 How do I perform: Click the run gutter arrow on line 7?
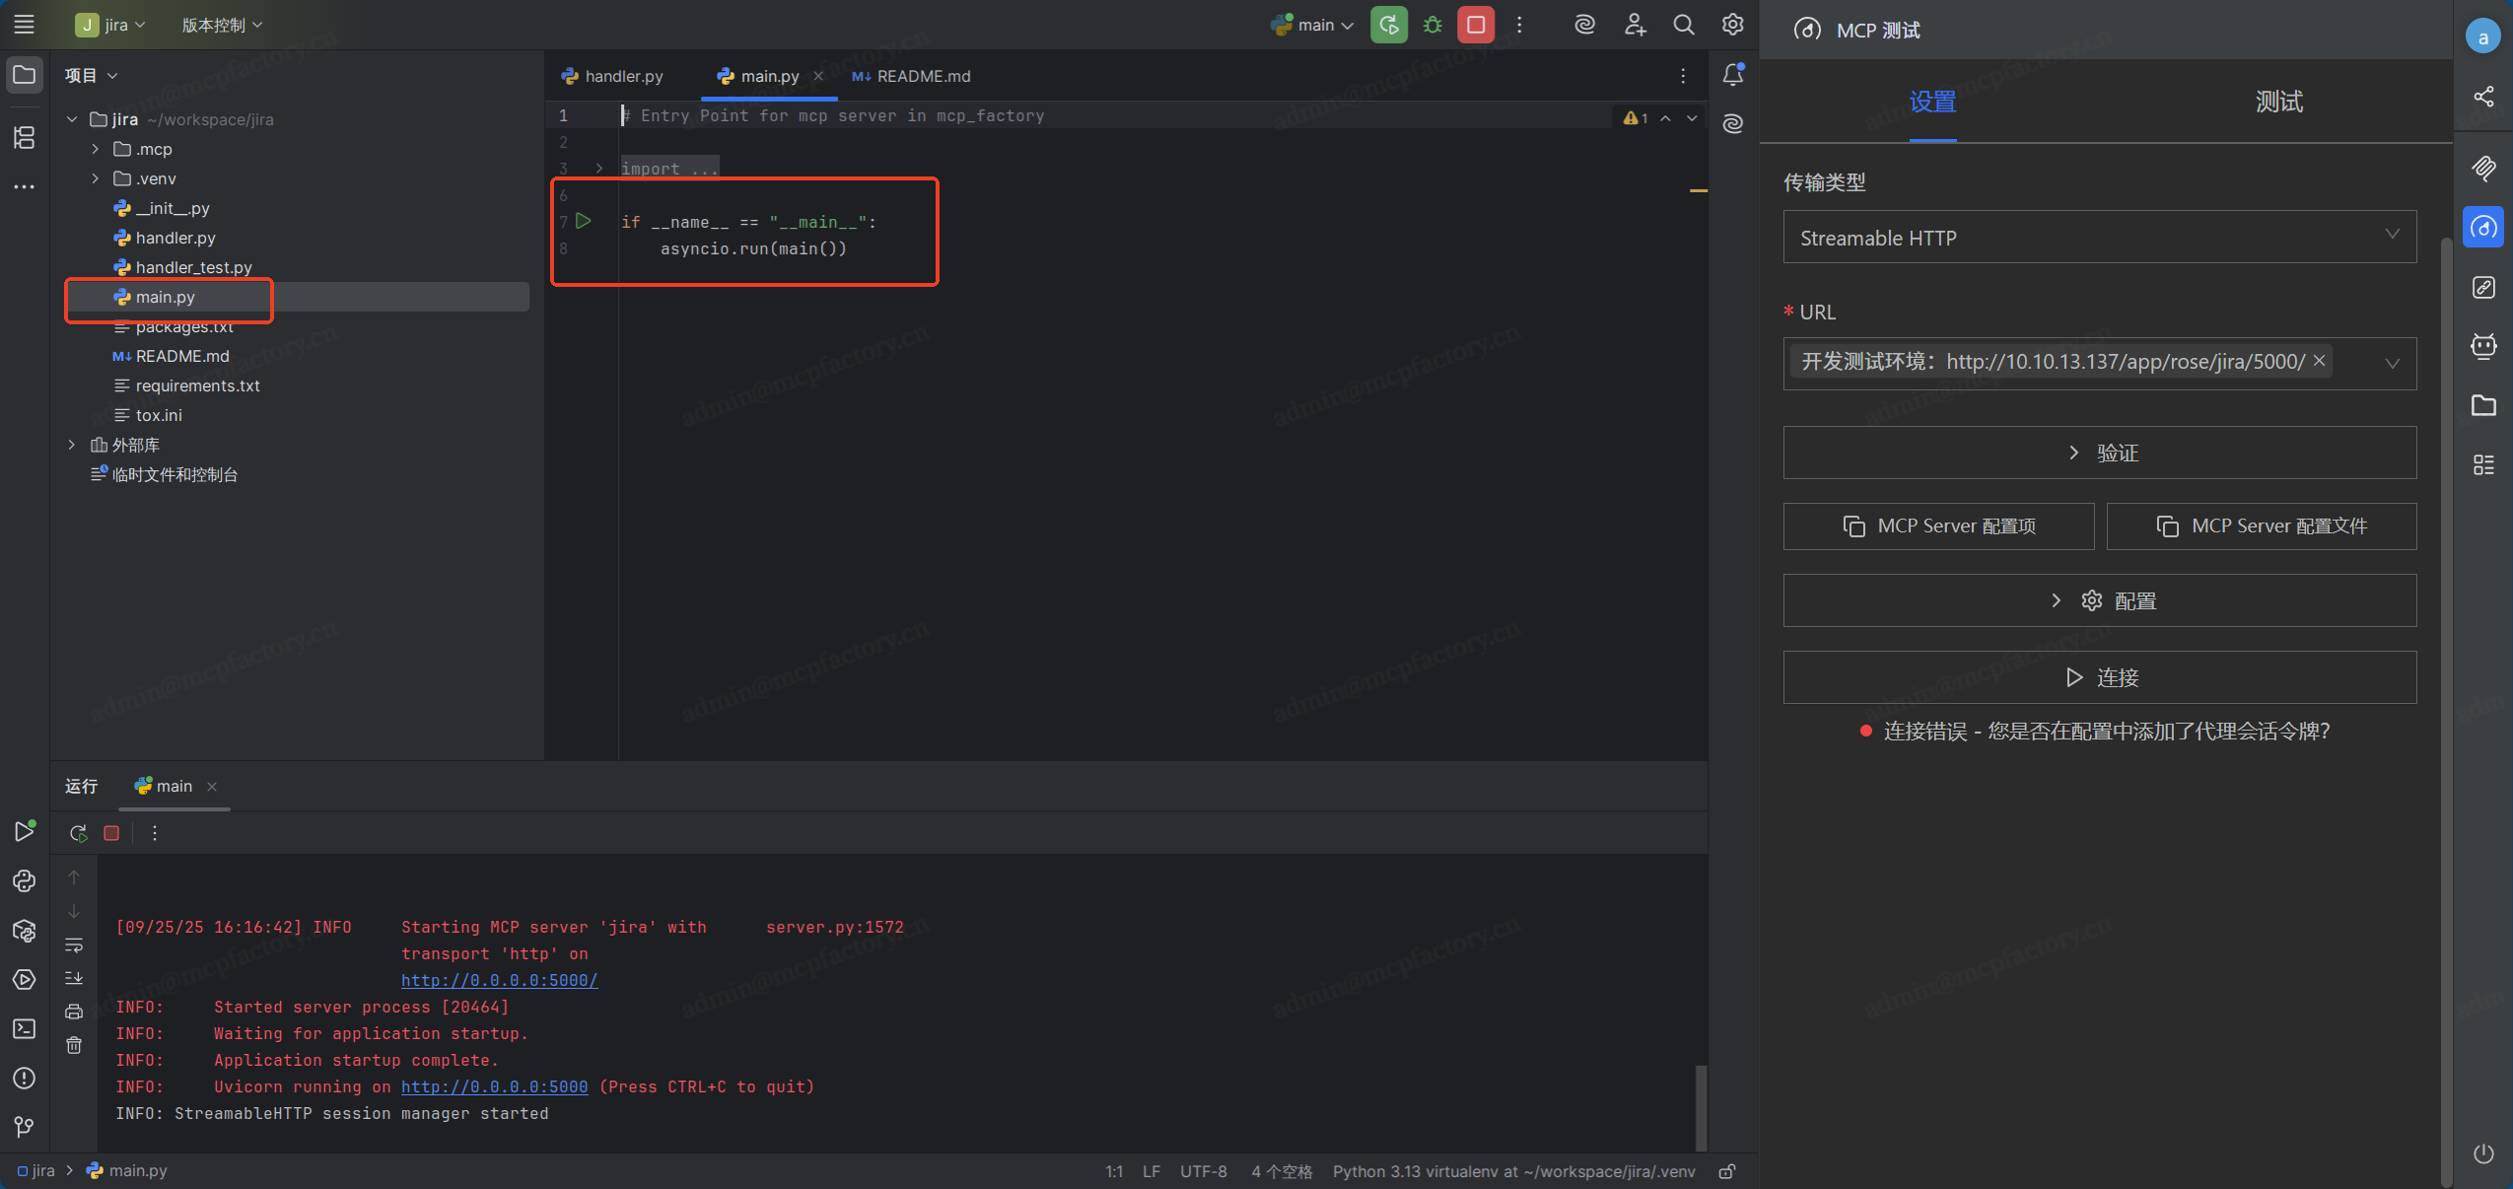(584, 221)
